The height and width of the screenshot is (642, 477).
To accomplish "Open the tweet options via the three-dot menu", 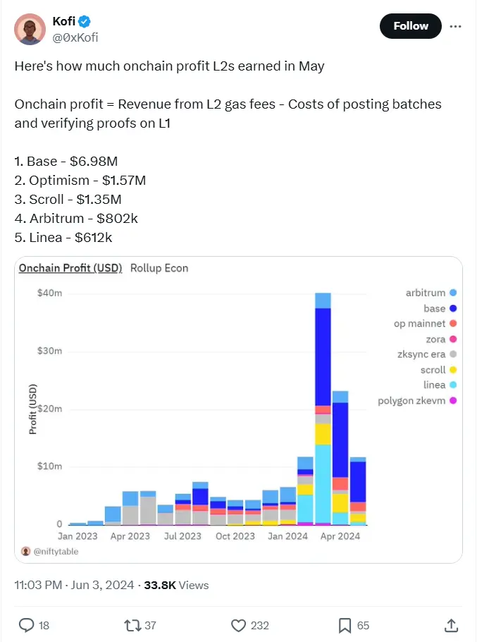I will pyautogui.click(x=455, y=25).
